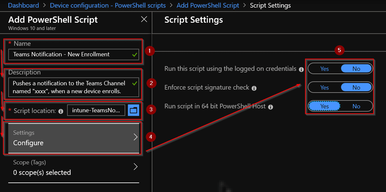Screen dimensions: 386x192
Task: Set Enforce script signature check to No
Action: 356,88
